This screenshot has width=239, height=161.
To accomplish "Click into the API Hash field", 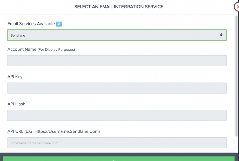I will pyautogui.click(x=117, y=115).
